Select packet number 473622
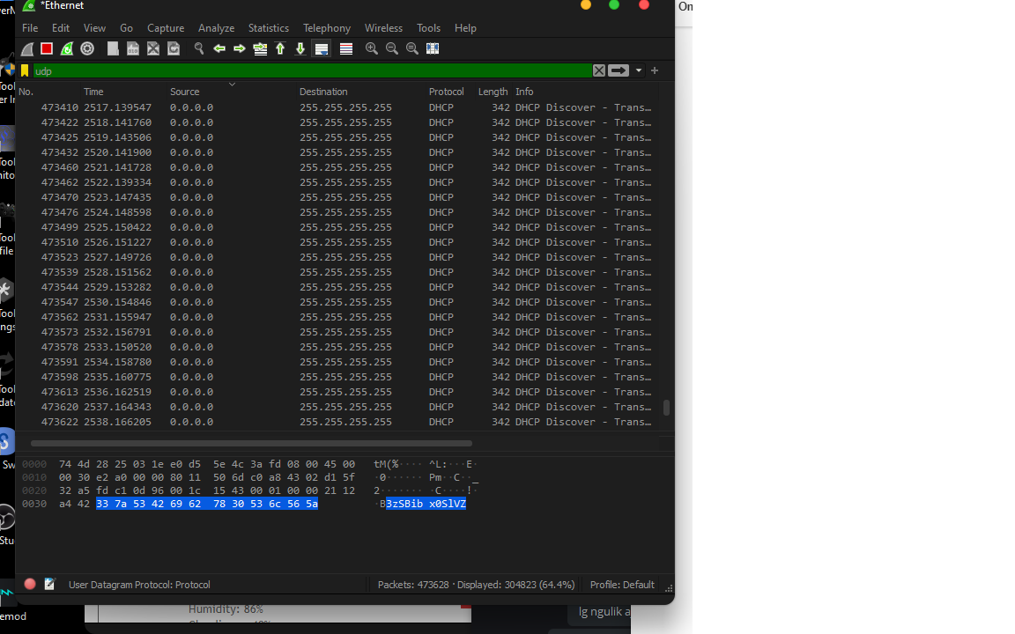Image resolution: width=1015 pixels, height=634 pixels. tap(337, 422)
